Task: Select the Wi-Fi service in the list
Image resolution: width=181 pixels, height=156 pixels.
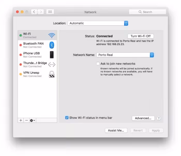Action: [x=37, y=36]
